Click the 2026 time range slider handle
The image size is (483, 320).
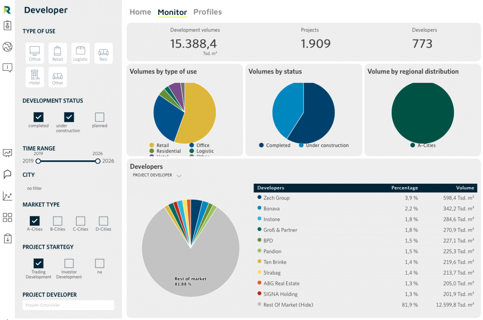tap(98, 161)
